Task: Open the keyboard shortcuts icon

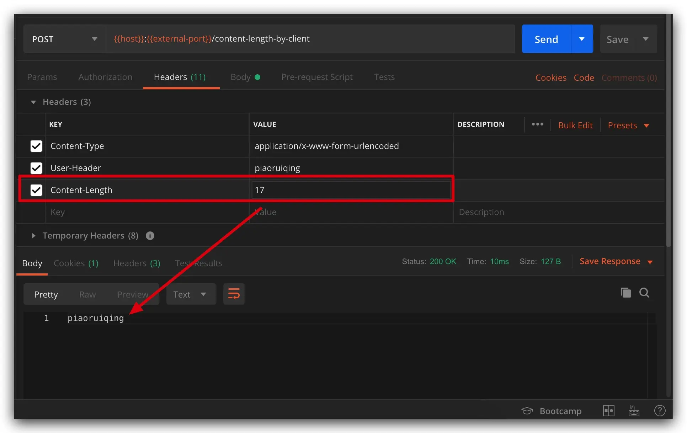Action: pyautogui.click(x=634, y=411)
